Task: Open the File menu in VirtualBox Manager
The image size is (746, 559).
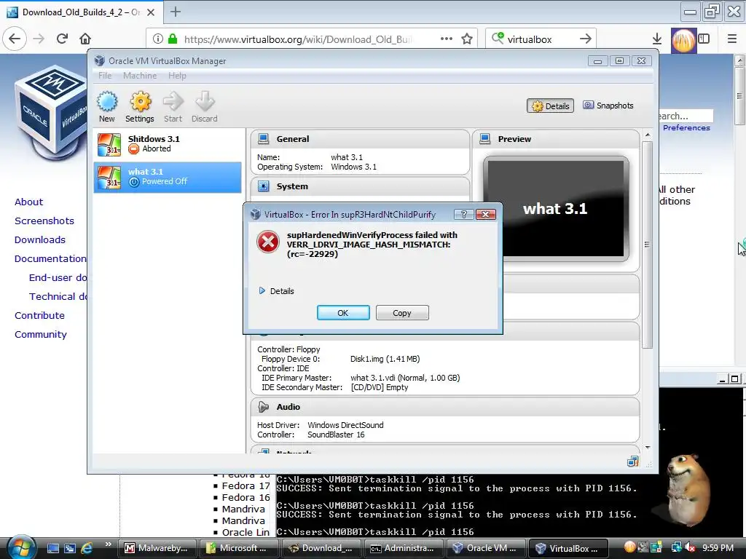Action: (x=105, y=76)
